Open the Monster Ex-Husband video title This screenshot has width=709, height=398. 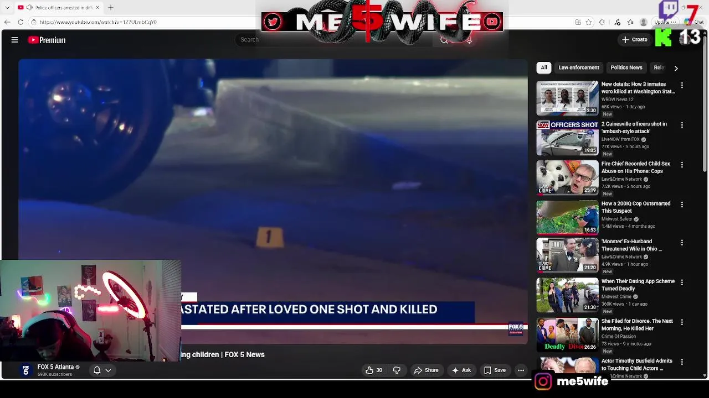point(631,245)
